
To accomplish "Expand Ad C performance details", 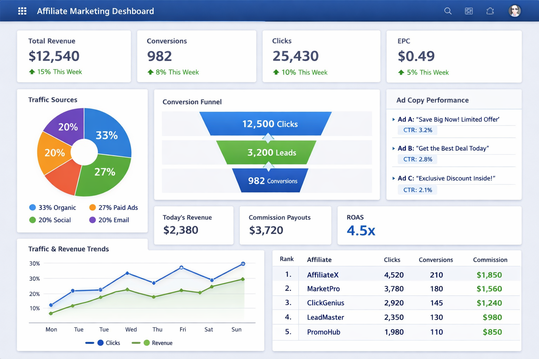I will (394, 178).
